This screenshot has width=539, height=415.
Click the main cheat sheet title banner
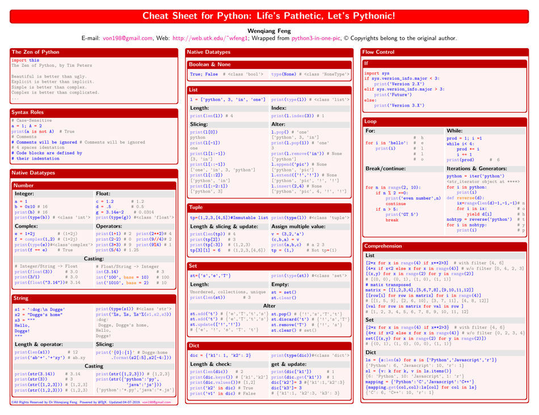click(269, 15)
